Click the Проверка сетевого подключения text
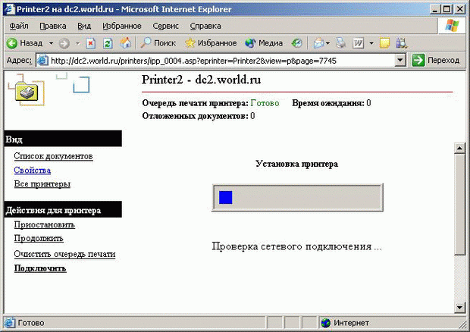Viewport: 470px width, 332px height. (x=296, y=246)
